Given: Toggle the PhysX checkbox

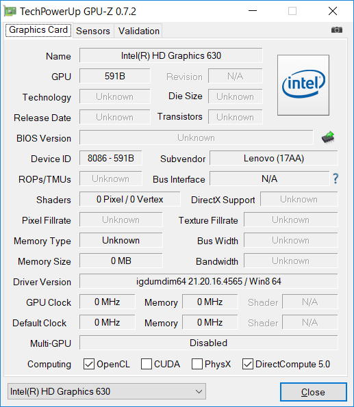Looking at the screenshot, I should click(197, 364).
